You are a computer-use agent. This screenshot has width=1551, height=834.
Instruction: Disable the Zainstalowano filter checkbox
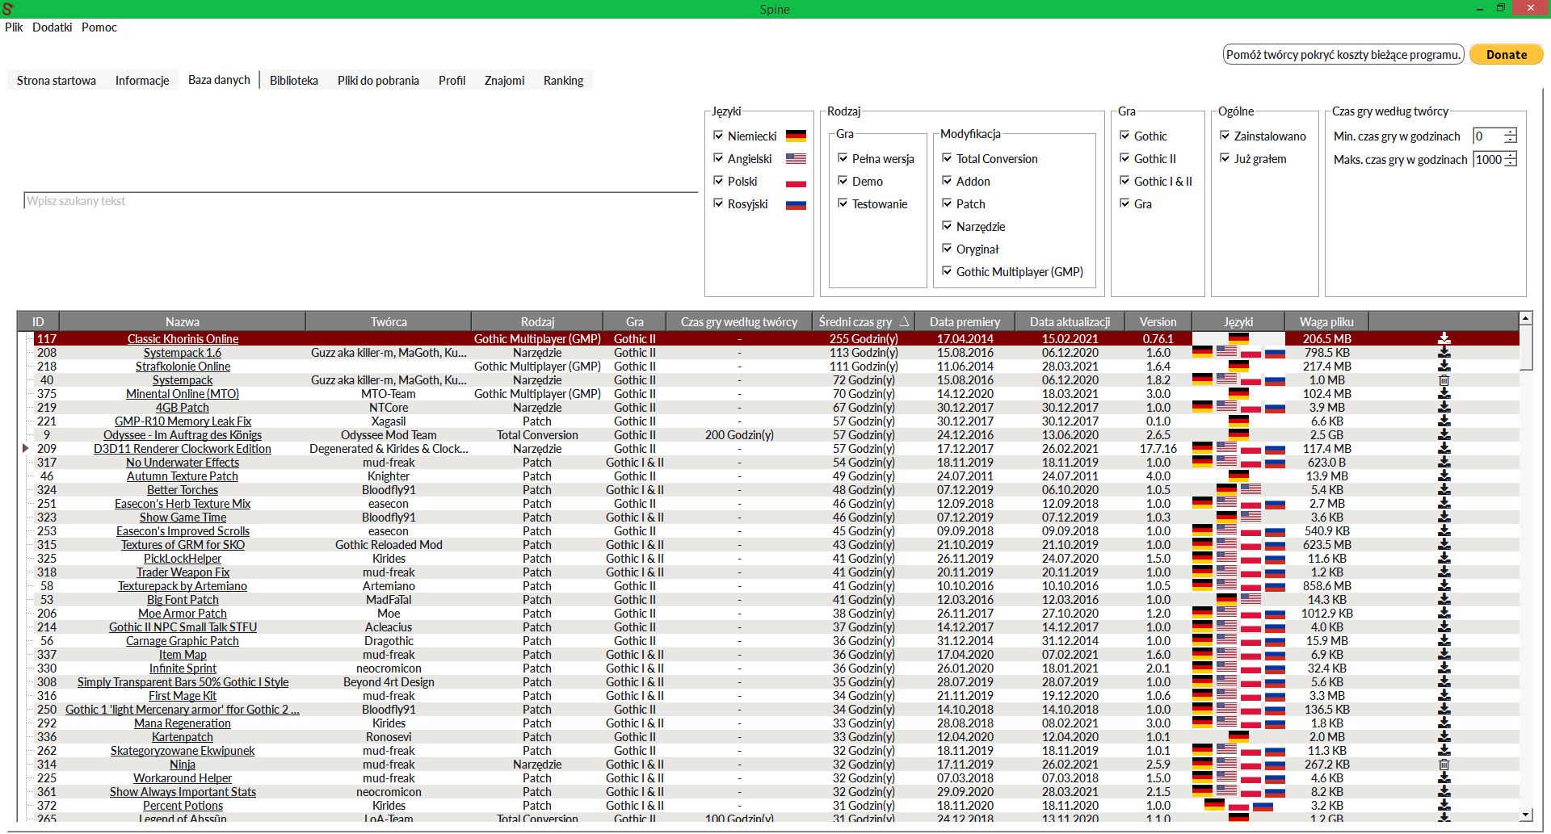point(1225,136)
